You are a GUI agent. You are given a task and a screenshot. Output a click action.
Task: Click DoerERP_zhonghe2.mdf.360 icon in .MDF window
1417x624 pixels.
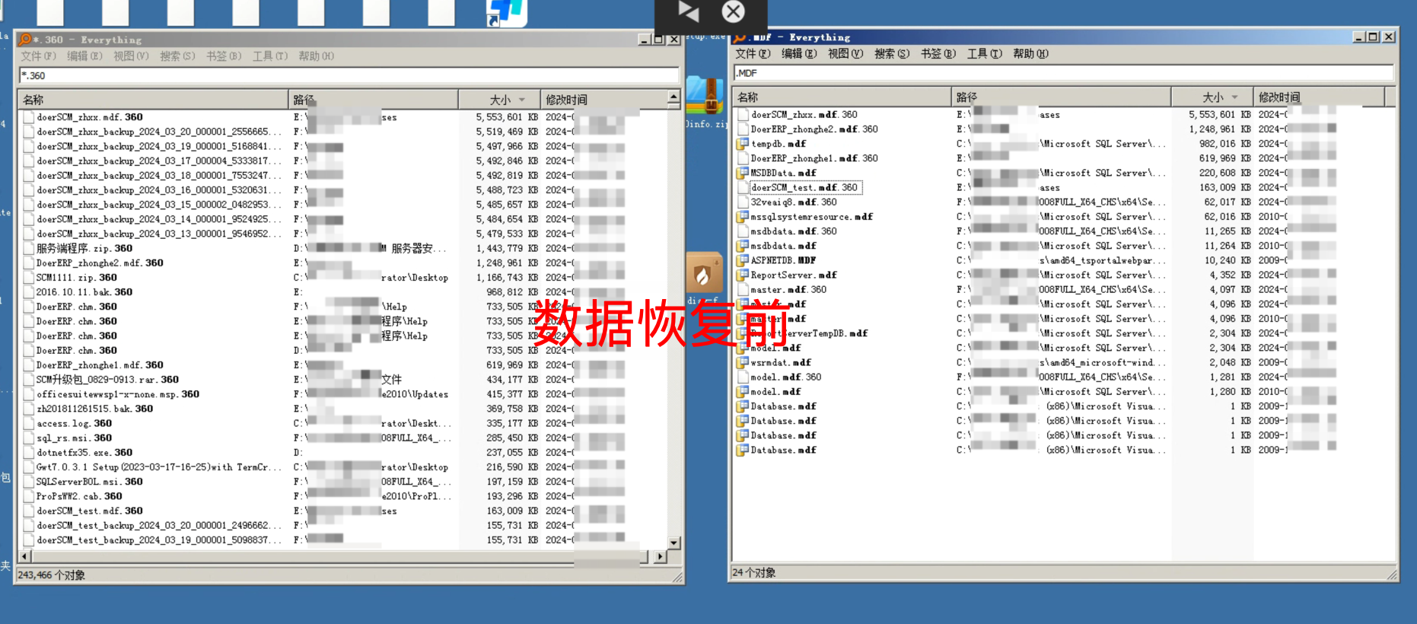(743, 129)
